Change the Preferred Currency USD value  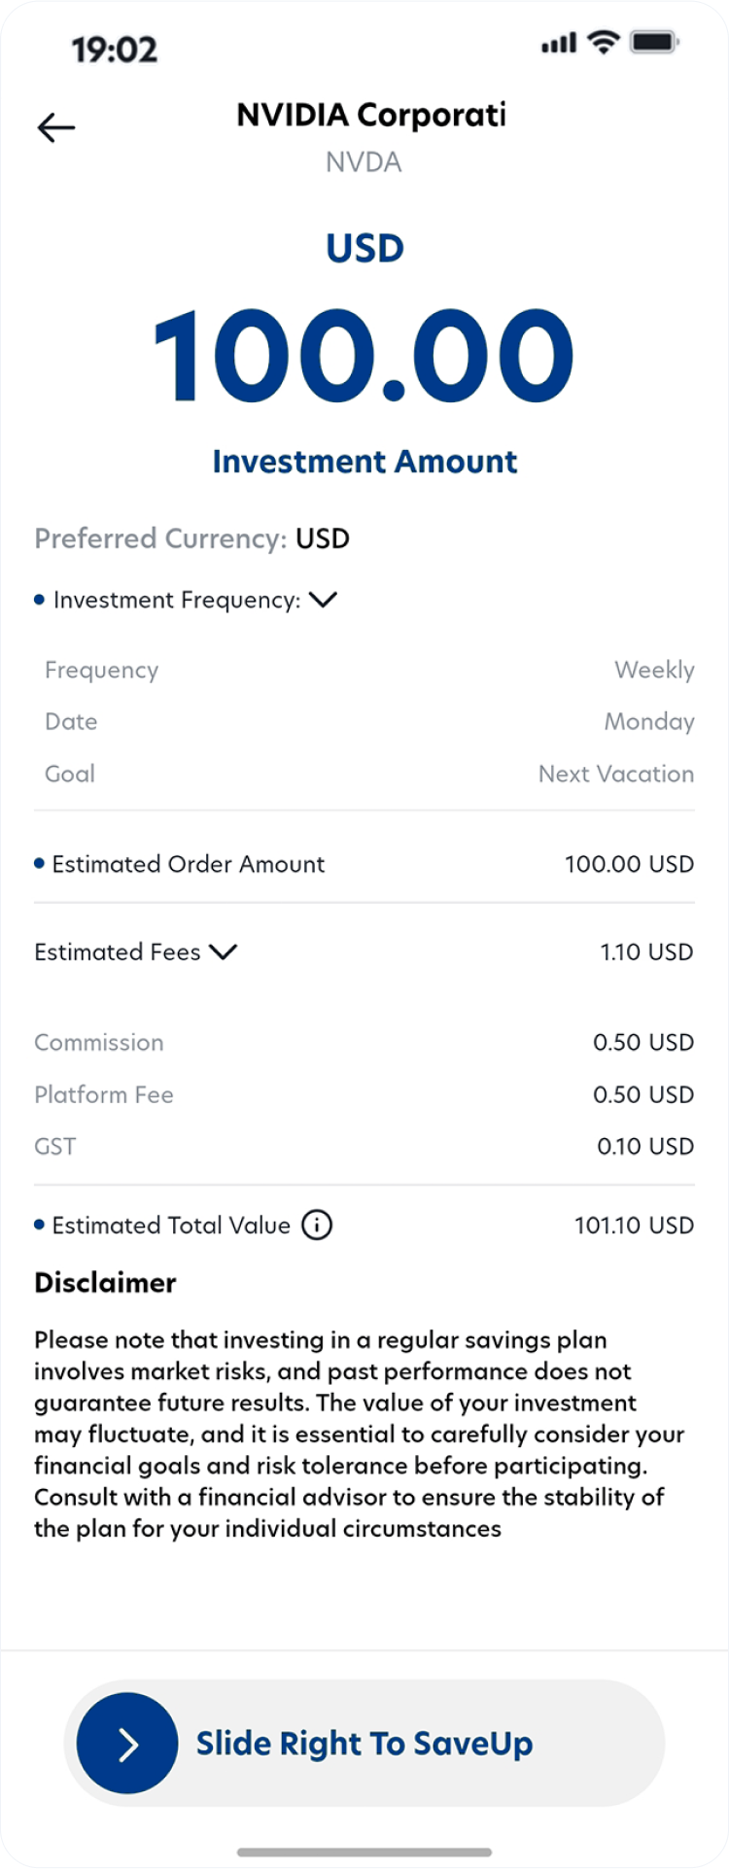pos(323,538)
